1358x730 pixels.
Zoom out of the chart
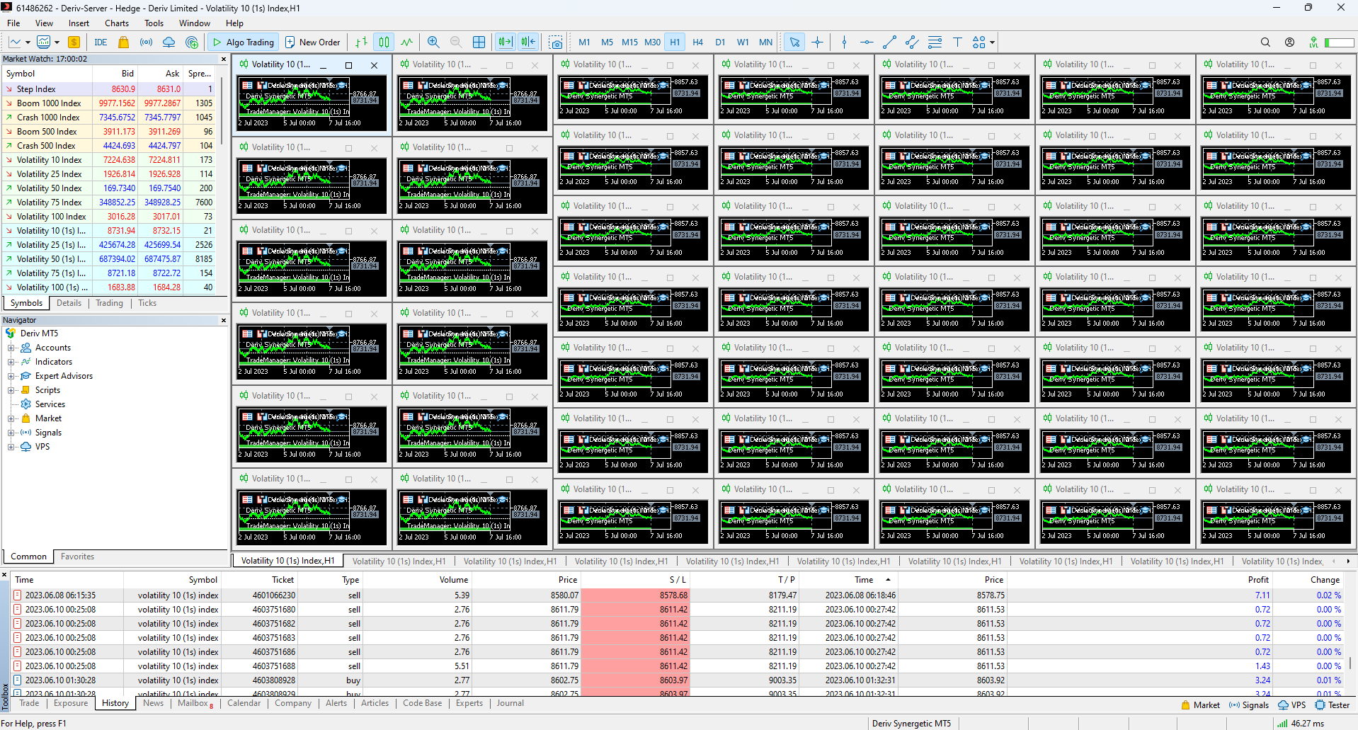[x=456, y=42]
